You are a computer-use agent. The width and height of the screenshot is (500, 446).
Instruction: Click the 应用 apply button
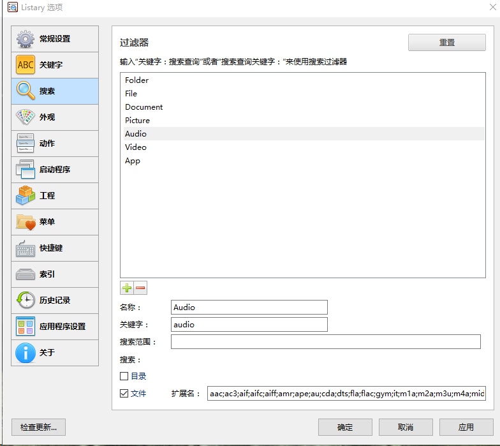click(x=466, y=427)
